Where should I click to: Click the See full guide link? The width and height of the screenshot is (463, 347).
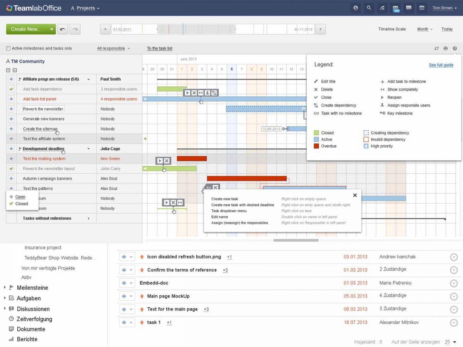[x=441, y=65]
